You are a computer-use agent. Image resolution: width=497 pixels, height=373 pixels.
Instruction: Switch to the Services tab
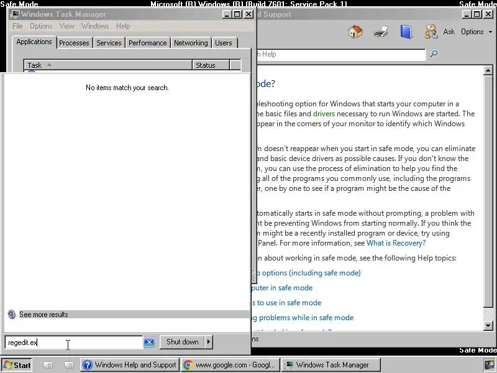[109, 43]
